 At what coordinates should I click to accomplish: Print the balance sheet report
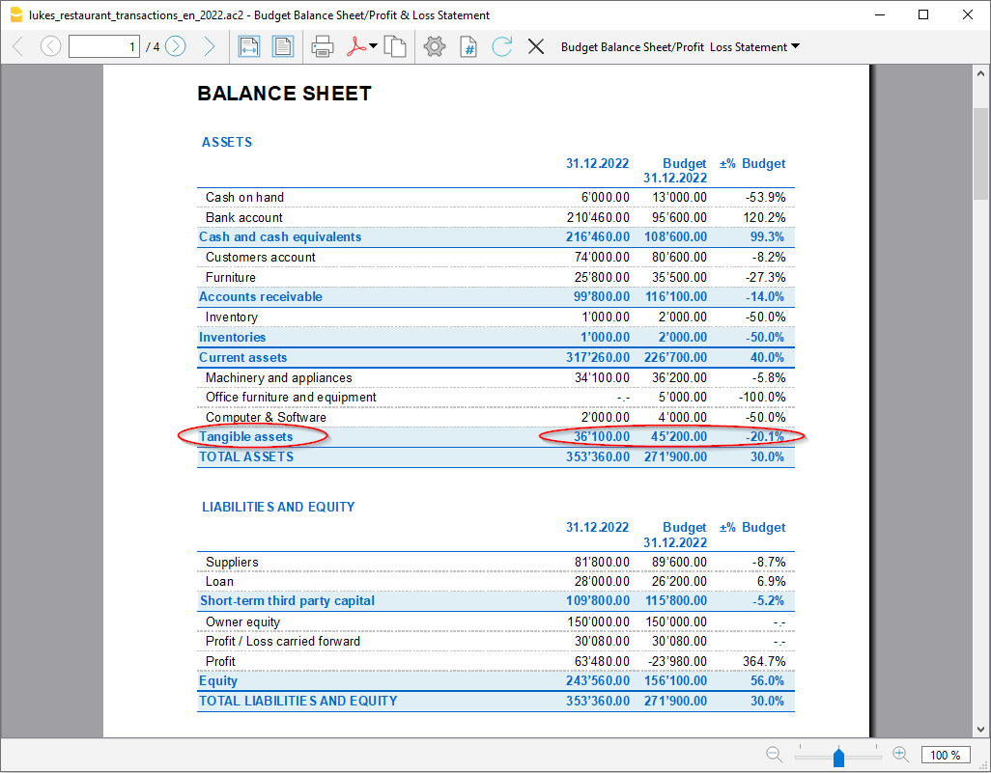point(323,46)
